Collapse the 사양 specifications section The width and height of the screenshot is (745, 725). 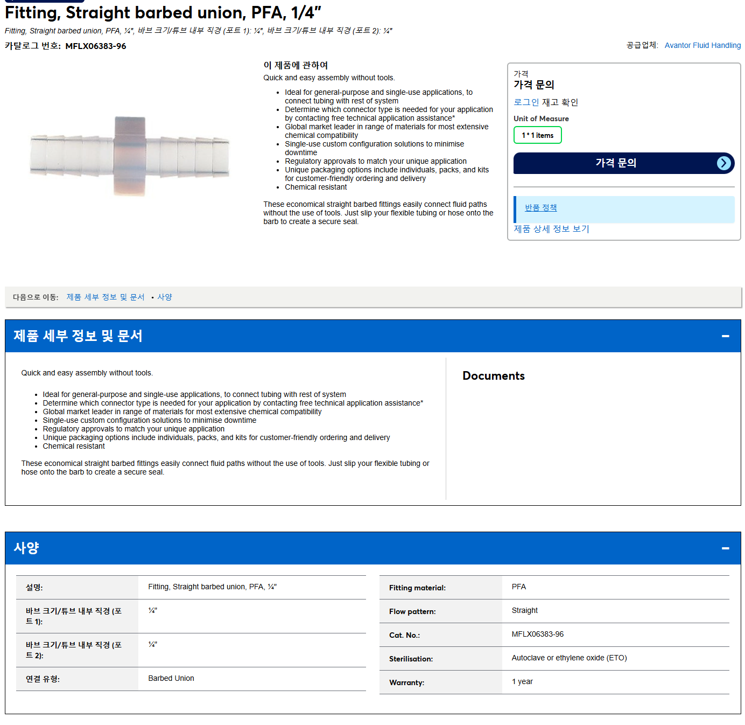(725, 548)
